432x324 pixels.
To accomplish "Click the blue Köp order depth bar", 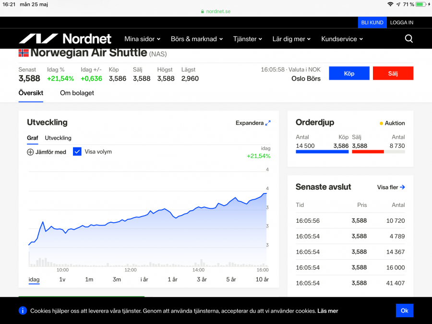I will [322, 152].
